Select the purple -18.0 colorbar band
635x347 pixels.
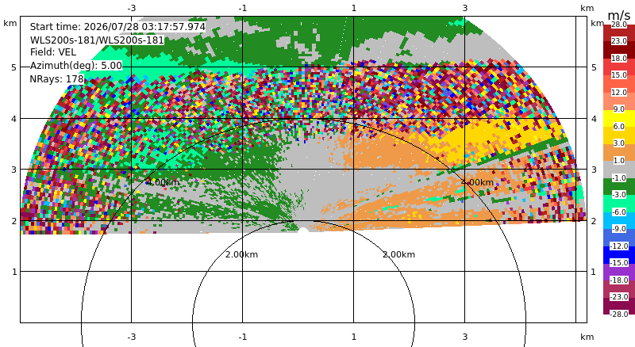coord(619,272)
